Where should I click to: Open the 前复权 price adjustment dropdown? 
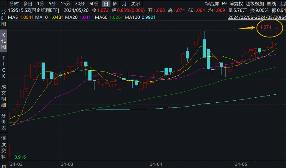pyautogui.click(x=236, y=4)
